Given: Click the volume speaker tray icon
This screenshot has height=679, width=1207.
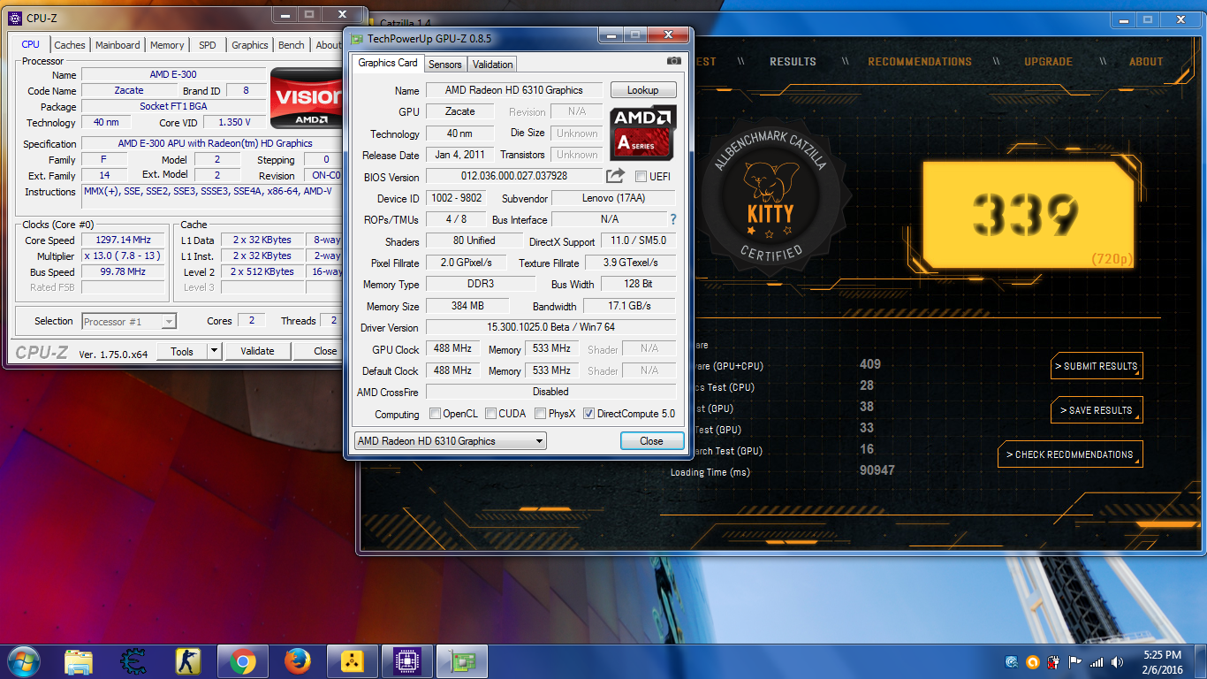Looking at the screenshot, I should (x=1118, y=662).
